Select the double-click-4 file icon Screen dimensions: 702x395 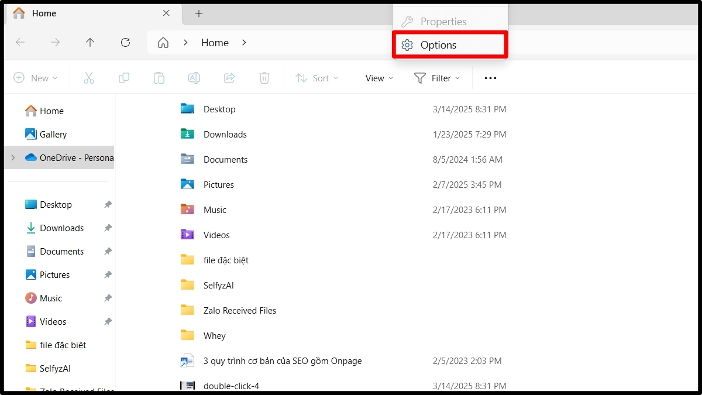[187, 386]
